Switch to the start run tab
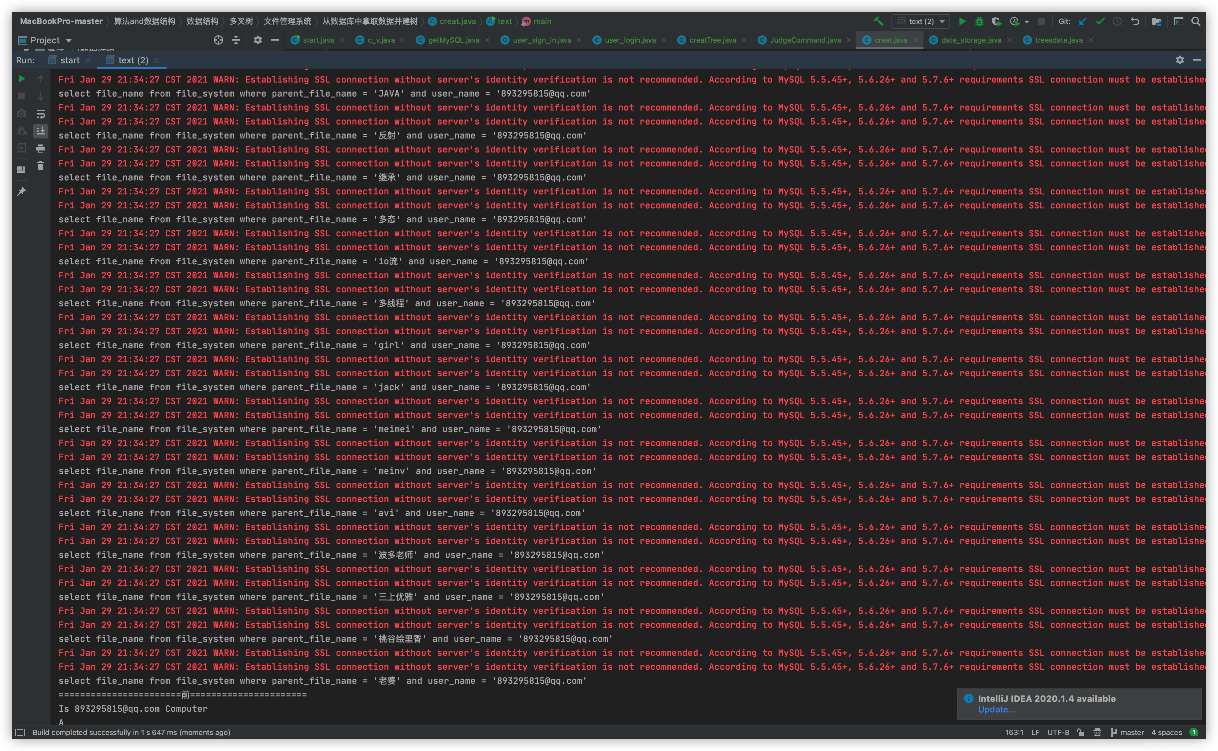Viewport: 1218px width, 751px height. click(70, 60)
